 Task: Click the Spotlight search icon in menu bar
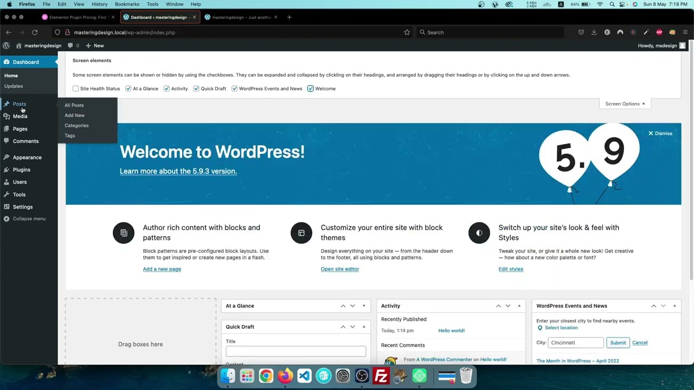click(x=612, y=4)
